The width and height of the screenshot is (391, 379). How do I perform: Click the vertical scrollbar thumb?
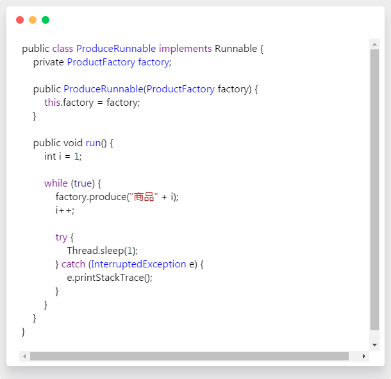[x=374, y=190]
